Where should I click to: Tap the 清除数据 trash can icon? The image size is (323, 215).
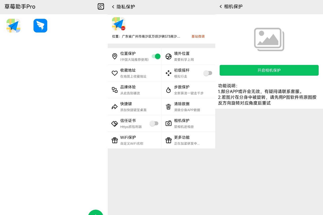pyautogui.click(x=168, y=106)
